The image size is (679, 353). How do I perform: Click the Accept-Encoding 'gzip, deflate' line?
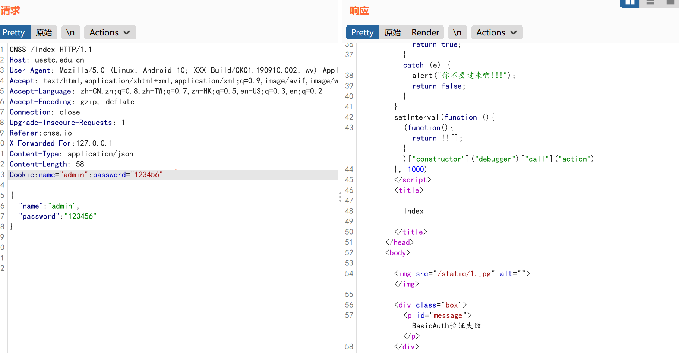72,102
